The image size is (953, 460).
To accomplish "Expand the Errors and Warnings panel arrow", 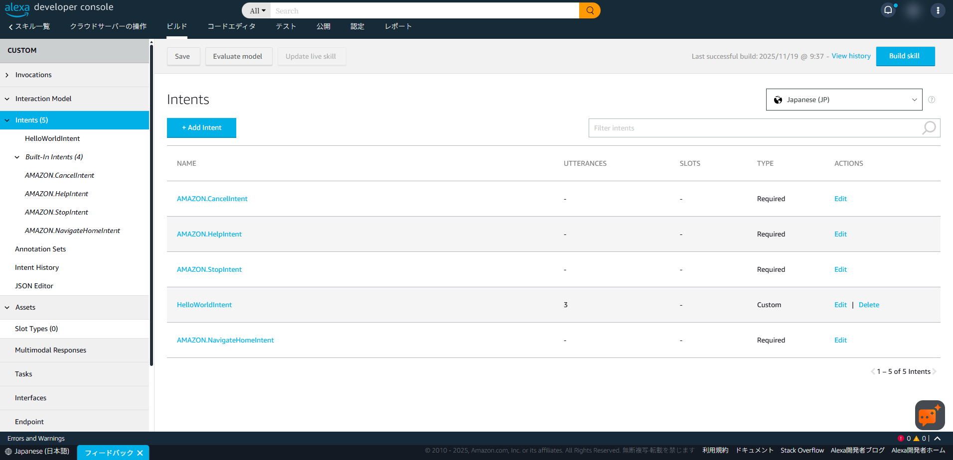I will point(937,439).
